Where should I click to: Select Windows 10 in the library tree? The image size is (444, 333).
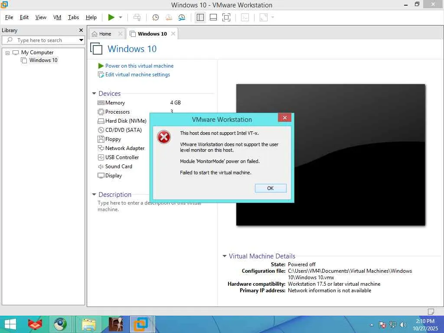click(43, 60)
